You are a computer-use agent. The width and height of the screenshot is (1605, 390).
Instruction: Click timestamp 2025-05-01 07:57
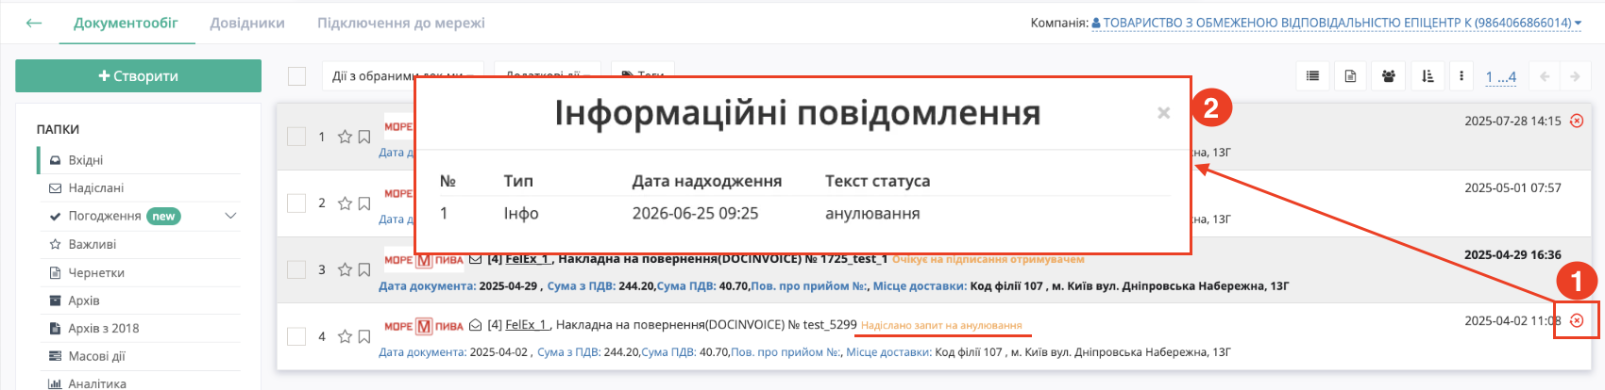point(1512,187)
